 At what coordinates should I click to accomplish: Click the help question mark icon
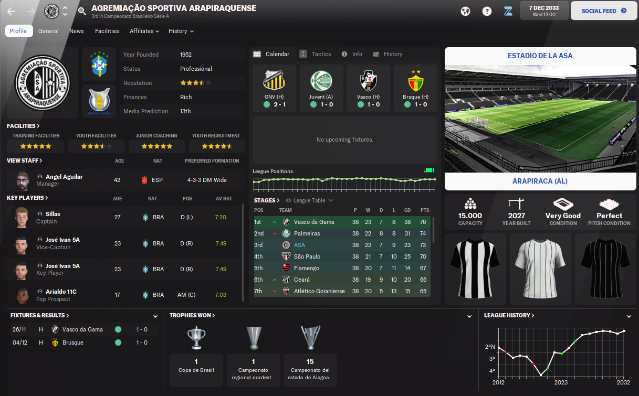487,11
